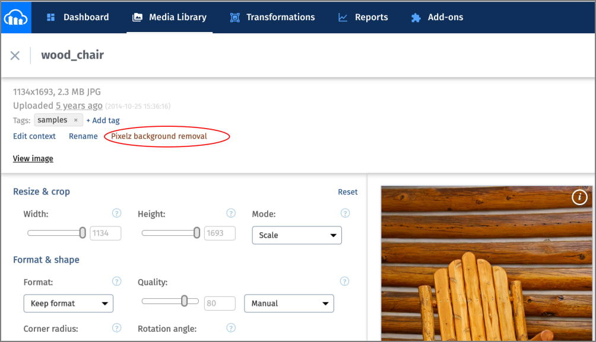Open the Reports tab
Viewport: 596px width, 342px height.
[363, 17]
